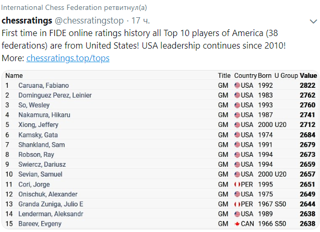
Task: Click the Value column header
Action: [308, 76]
